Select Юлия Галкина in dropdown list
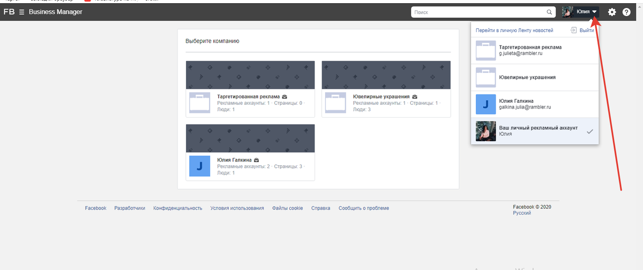643x270 pixels. click(x=535, y=104)
